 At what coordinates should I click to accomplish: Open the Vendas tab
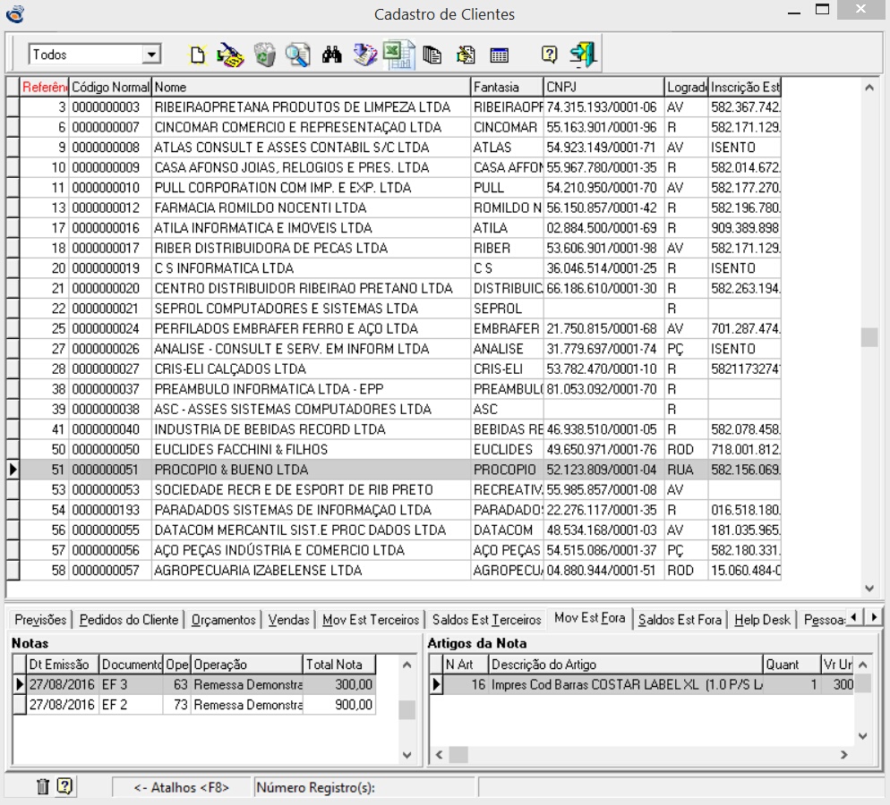[x=288, y=620]
